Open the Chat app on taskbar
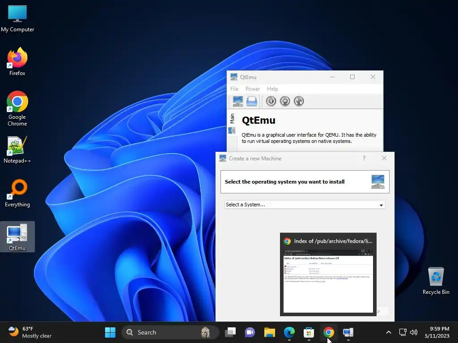 click(250, 332)
